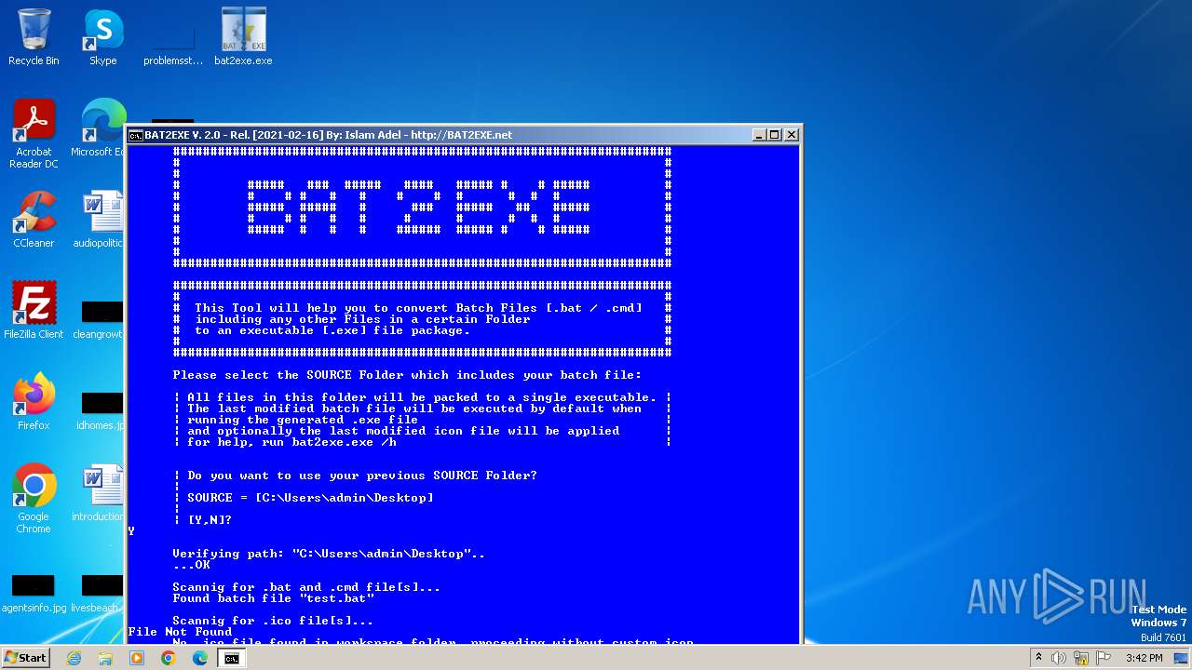Open Chrome from the taskbar
Image resolution: width=1192 pixels, height=670 pixels.
click(169, 658)
